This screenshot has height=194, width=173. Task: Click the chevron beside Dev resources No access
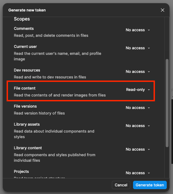click(149, 72)
